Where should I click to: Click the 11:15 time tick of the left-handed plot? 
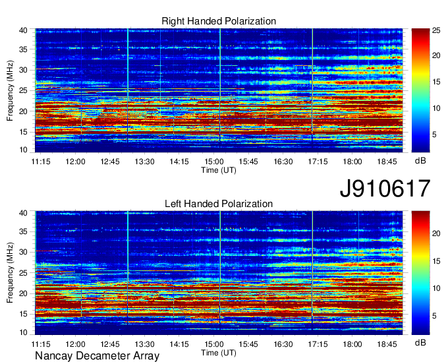tap(41, 344)
